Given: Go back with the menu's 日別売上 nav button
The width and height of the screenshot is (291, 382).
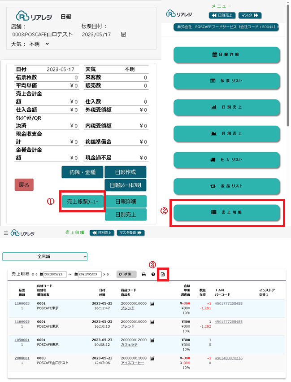Looking at the screenshot, I should tap(222, 15).
